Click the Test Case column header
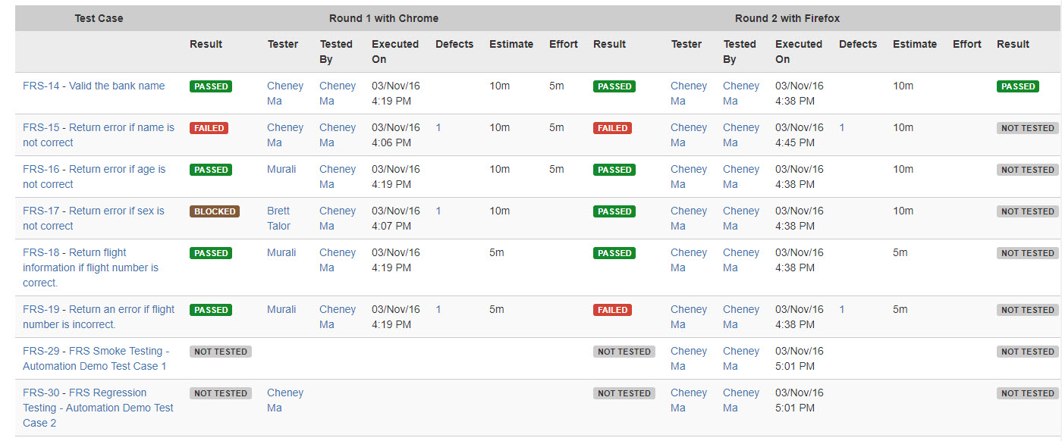 [x=99, y=18]
